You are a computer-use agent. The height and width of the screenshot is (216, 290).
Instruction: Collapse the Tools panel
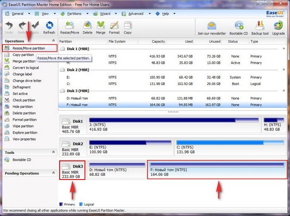pyautogui.click(x=53, y=152)
